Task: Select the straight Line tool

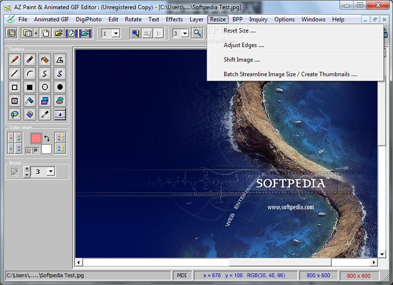Action: pos(15,73)
